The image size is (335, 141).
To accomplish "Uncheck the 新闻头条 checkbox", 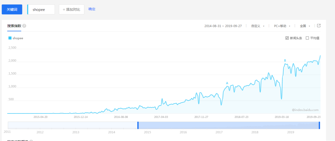I will (x=287, y=38).
